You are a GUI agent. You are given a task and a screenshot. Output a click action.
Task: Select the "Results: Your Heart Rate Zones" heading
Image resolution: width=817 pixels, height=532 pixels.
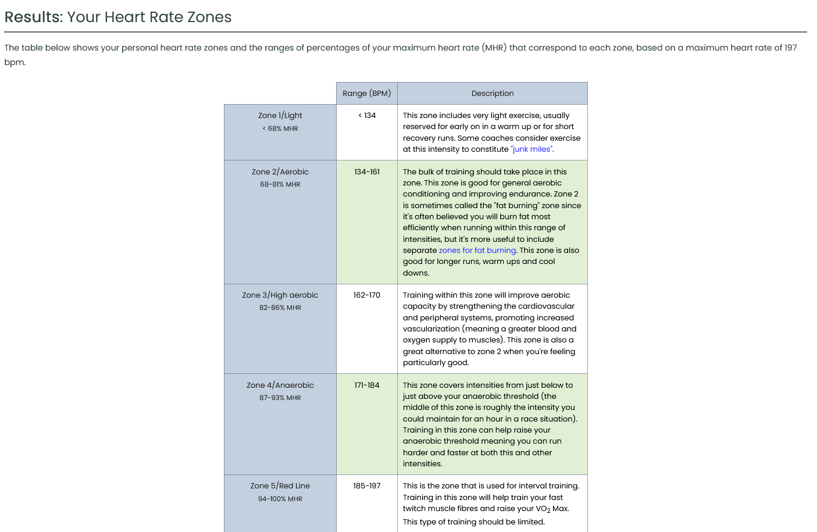[118, 17]
